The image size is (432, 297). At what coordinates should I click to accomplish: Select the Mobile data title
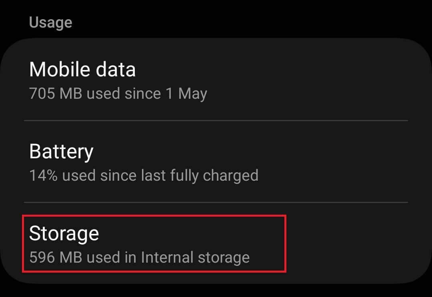click(82, 70)
